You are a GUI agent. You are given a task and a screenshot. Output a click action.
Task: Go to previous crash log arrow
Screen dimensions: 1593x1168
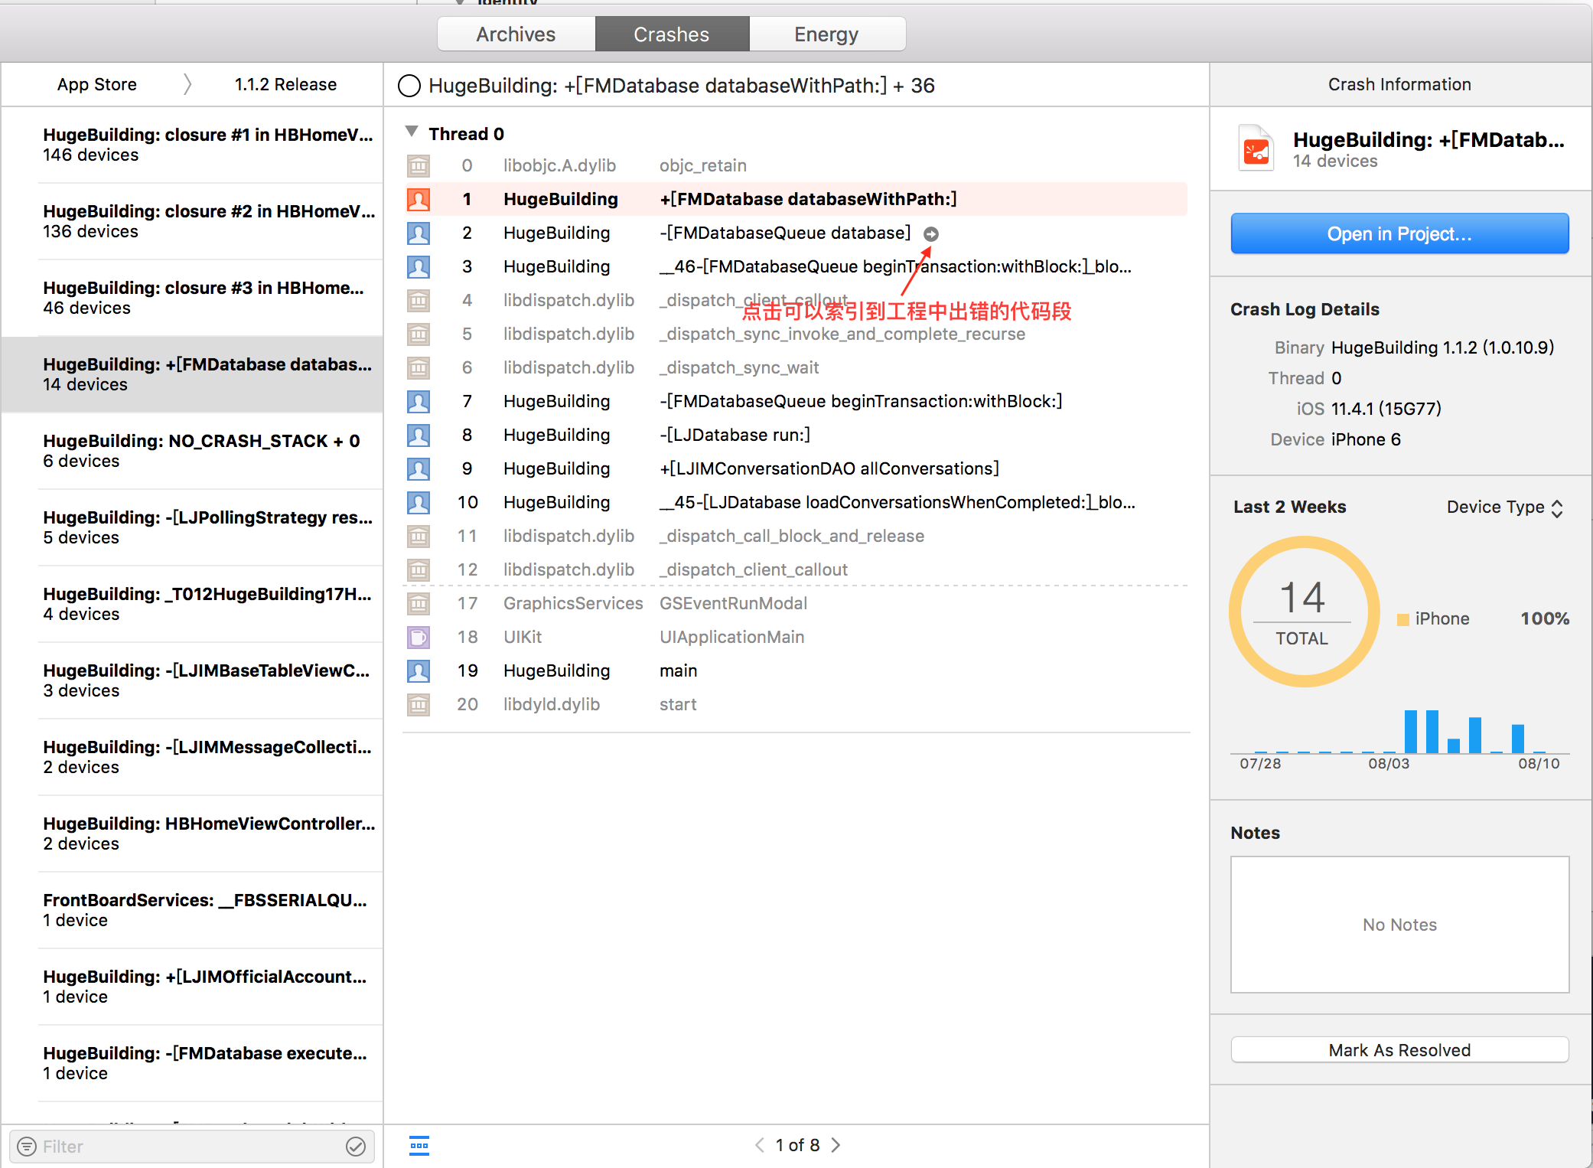coord(759,1145)
